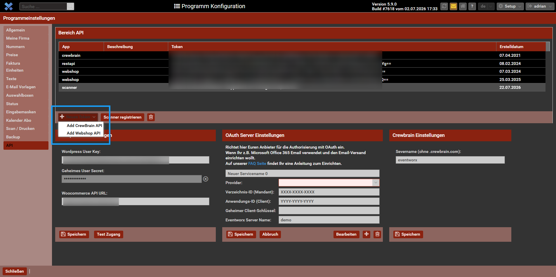556x277 pixels.
Task: Save the Wordpress settings with Speichern
Action: point(74,234)
